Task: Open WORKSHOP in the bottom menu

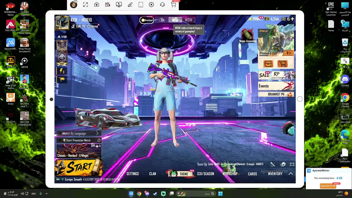Action: (x=230, y=174)
